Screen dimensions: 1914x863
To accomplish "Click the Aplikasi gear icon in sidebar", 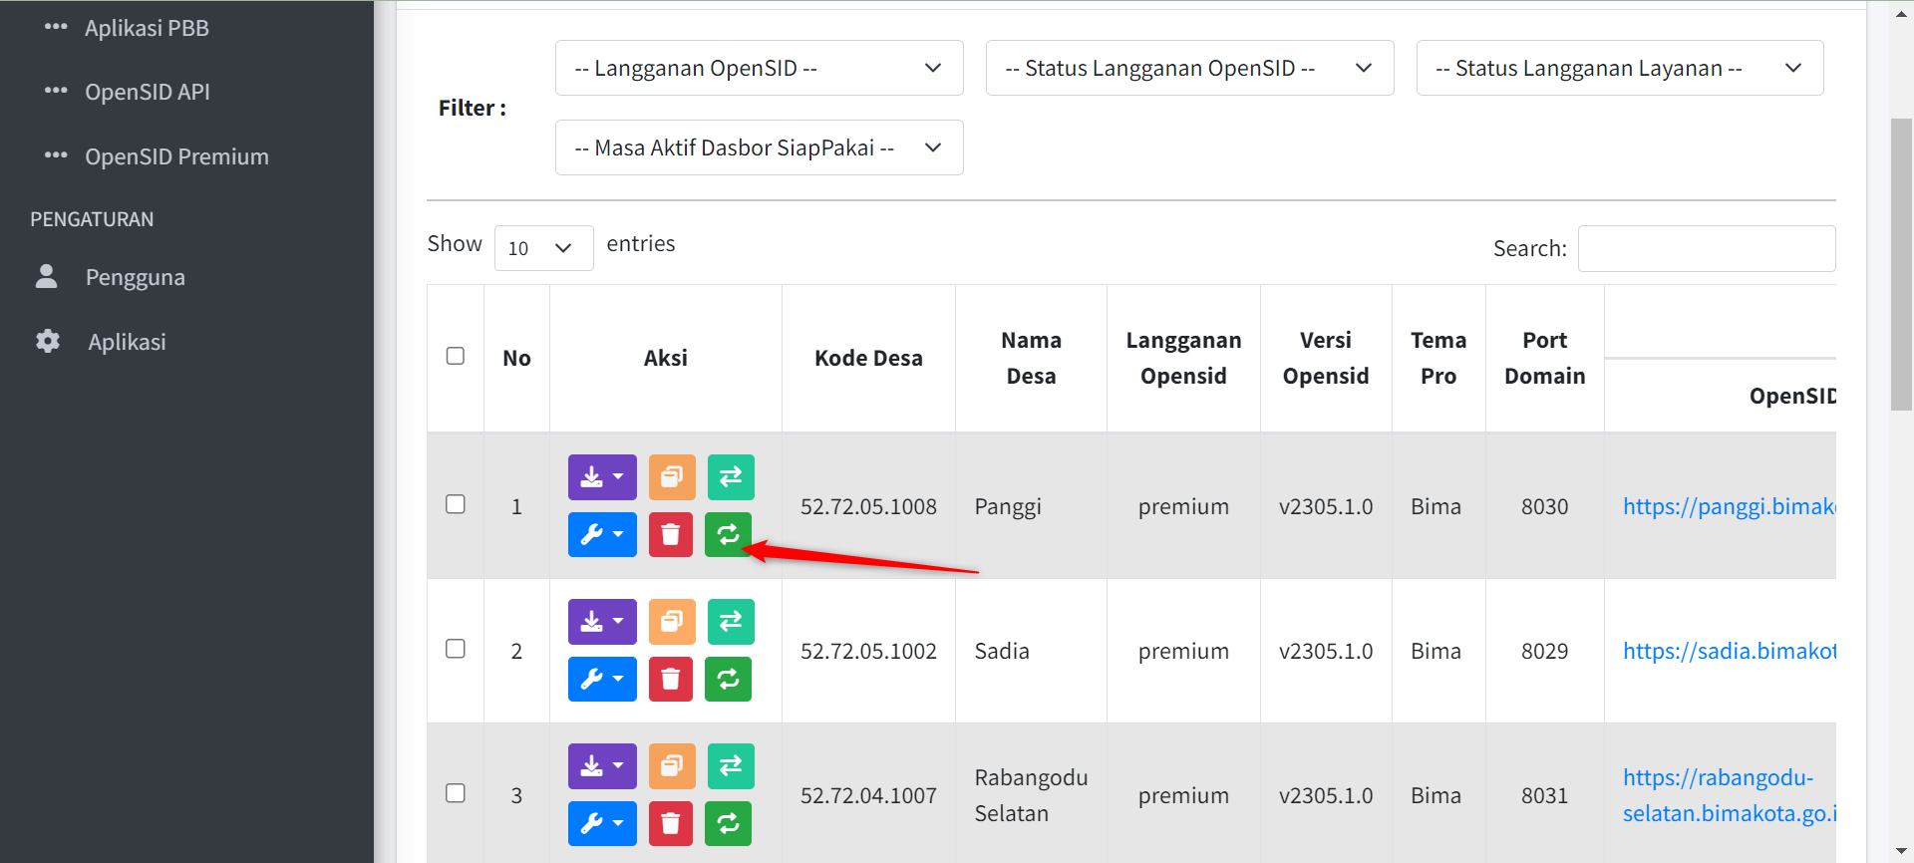I will [48, 341].
